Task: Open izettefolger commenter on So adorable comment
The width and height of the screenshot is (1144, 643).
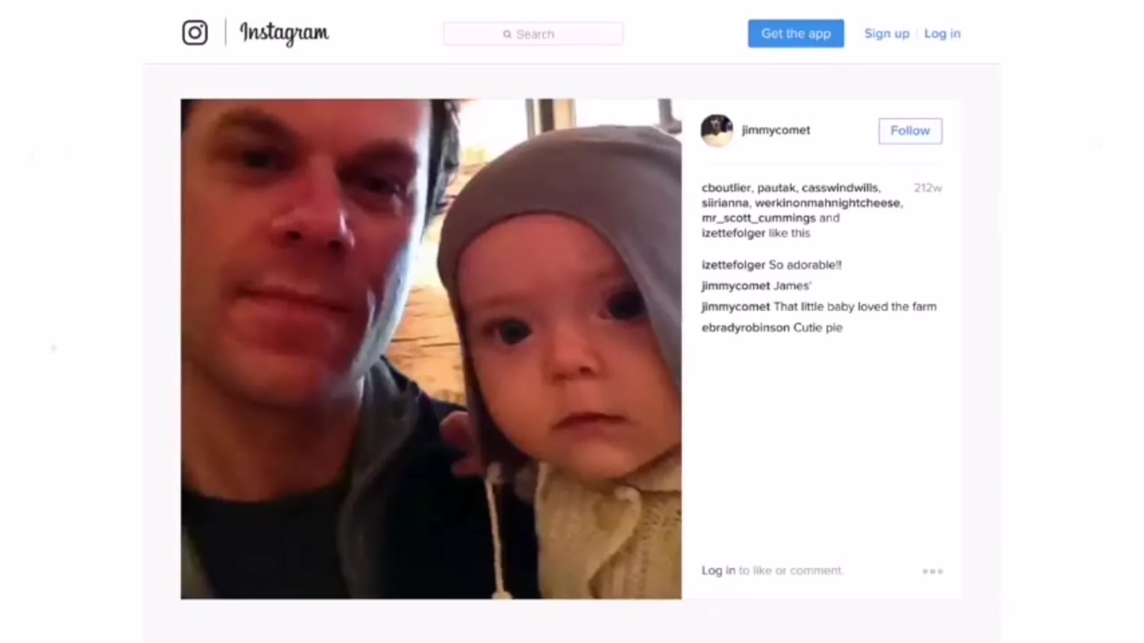Action: click(733, 265)
